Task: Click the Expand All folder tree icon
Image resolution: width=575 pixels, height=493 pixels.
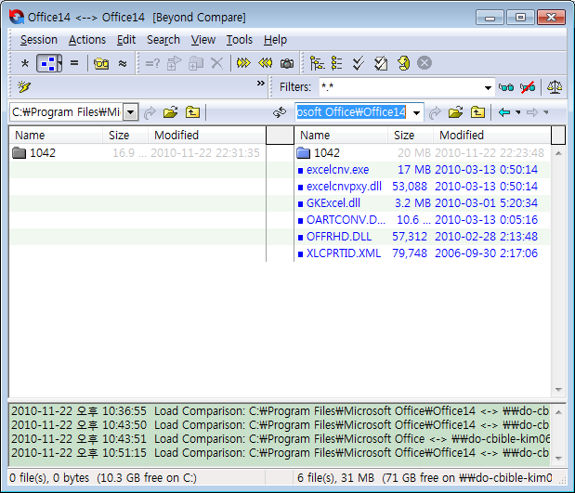Action: point(317,63)
